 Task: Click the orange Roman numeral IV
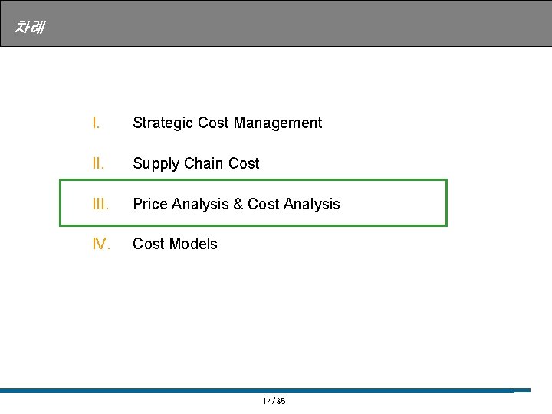tap(100, 244)
